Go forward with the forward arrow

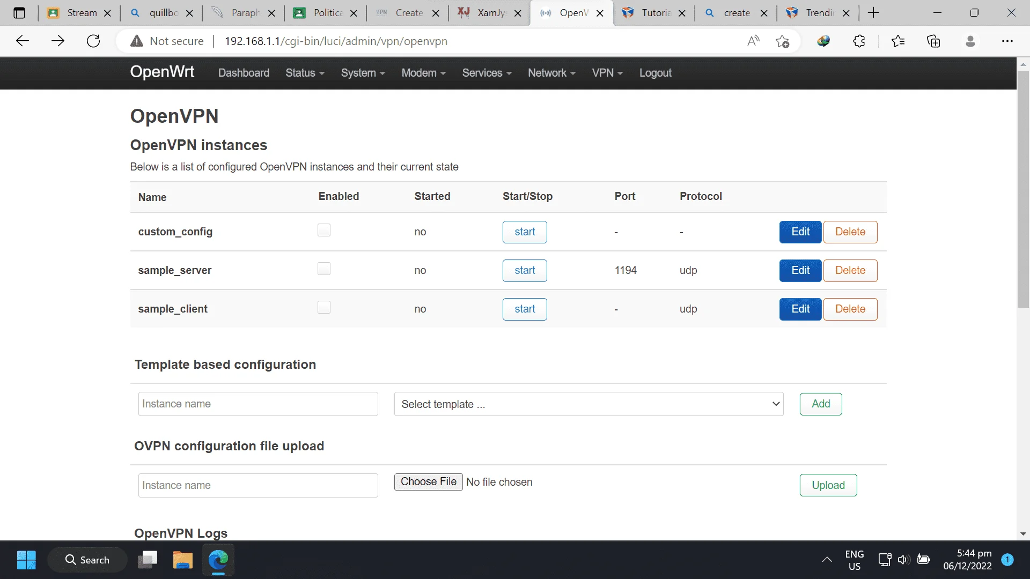point(58,41)
